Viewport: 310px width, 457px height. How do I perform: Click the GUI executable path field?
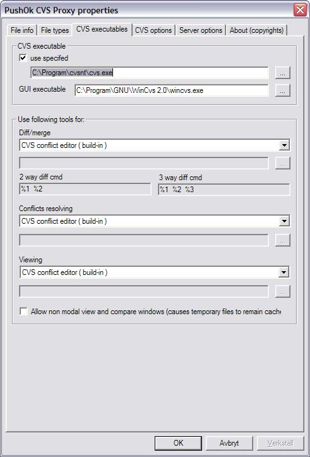[x=172, y=90]
